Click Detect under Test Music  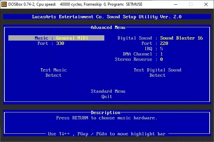click(x=53, y=75)
